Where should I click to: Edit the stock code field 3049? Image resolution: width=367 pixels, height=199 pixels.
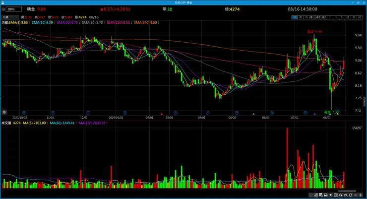click(14, 9)
